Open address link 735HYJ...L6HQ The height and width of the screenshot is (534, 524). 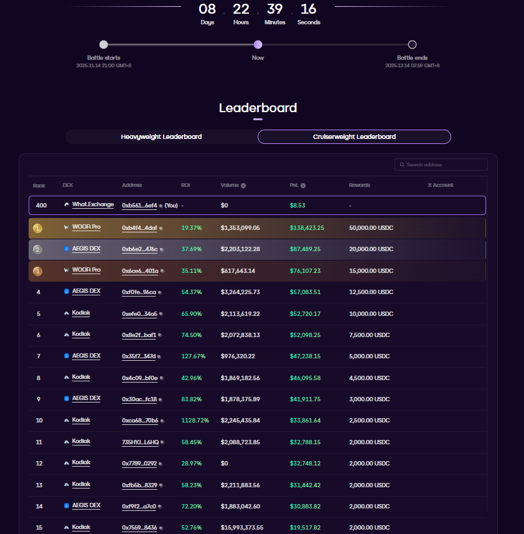point(141,442)
